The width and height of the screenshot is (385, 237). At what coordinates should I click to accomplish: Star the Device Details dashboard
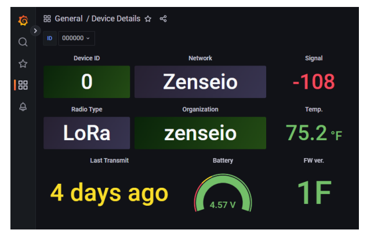tap(148, 19)
